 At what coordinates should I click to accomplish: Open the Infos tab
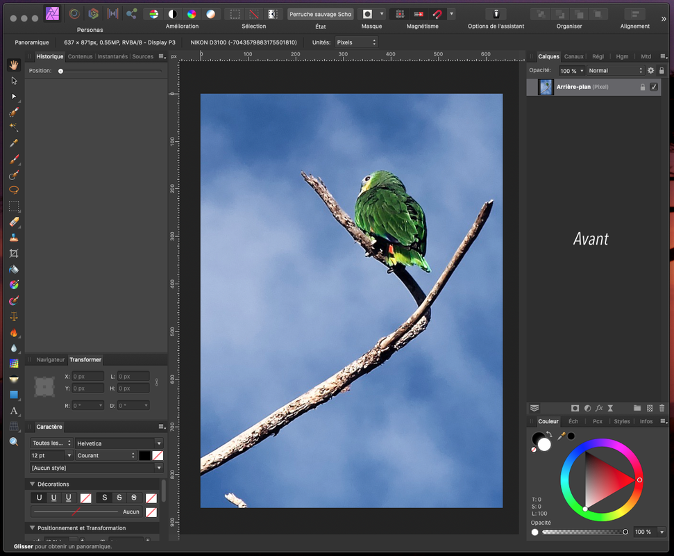tap(646, 421)
